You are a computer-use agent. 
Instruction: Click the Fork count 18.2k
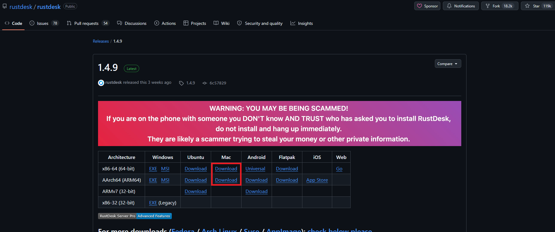click(x=508, y=6)
